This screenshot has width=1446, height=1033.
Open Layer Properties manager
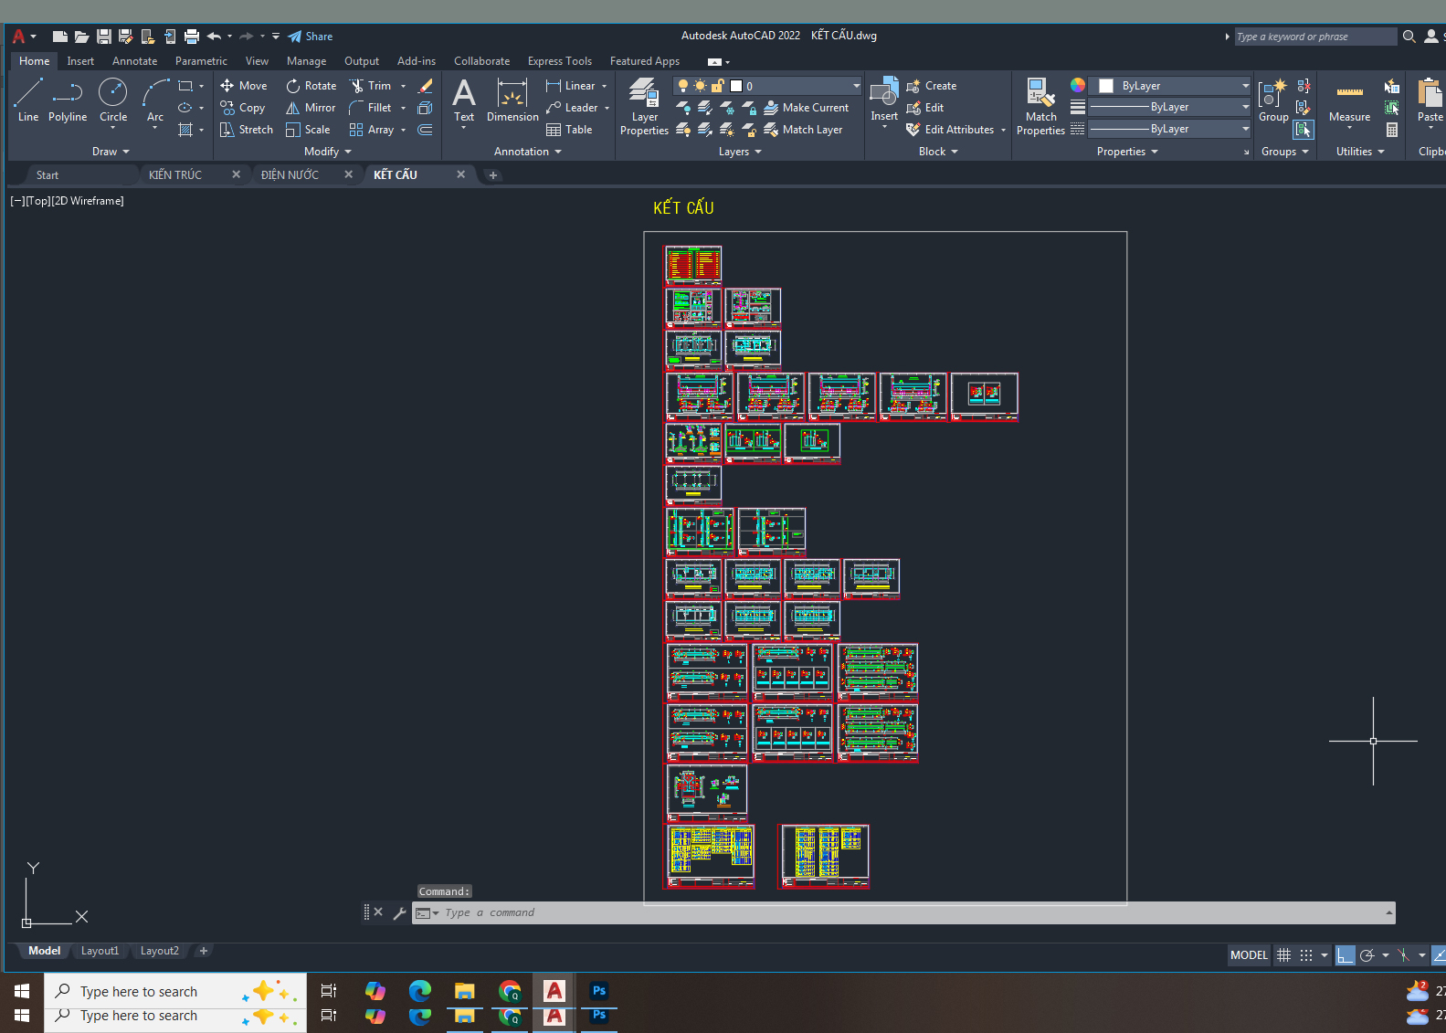[644, 106]
